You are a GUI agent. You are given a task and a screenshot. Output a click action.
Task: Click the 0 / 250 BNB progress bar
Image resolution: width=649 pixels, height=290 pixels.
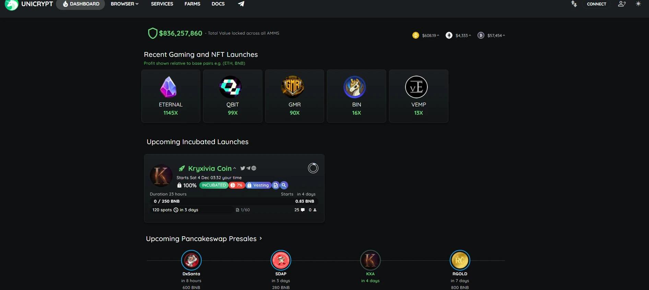[x=234, y=201]
